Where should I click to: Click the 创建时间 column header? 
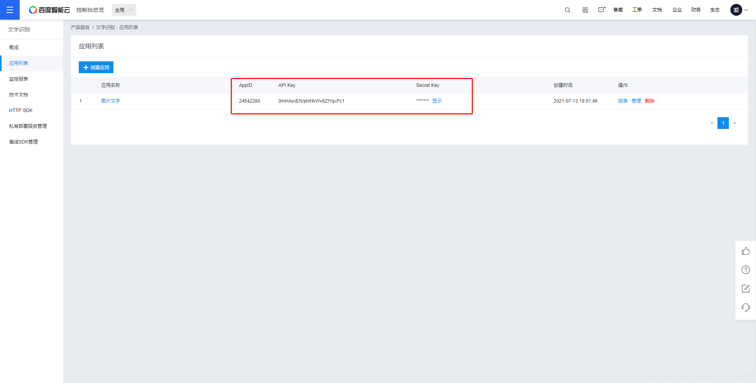tap(563, 85)
